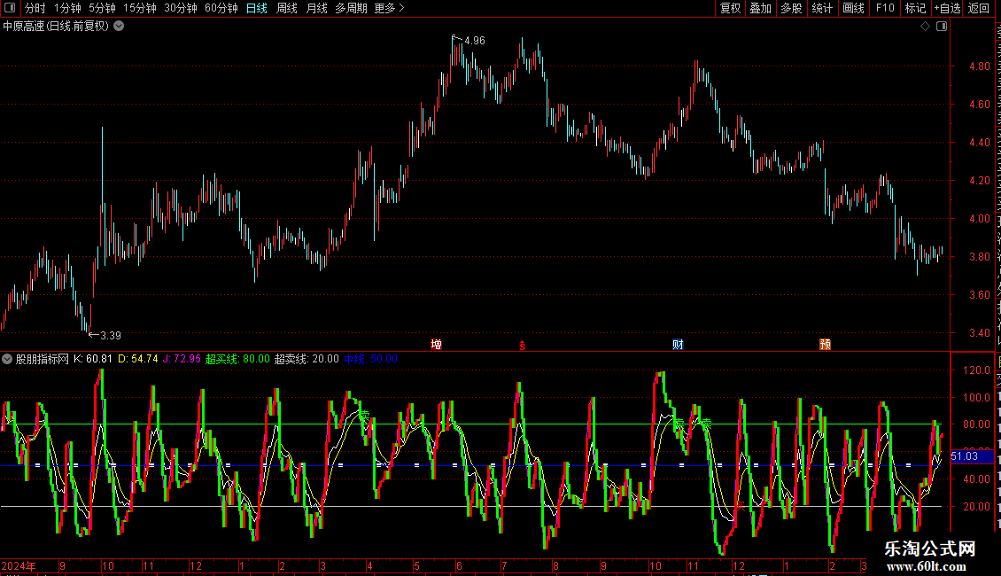Select the 15分钟 period
The height and width of the screenshot is (576, 1001).
click(139, 8)
